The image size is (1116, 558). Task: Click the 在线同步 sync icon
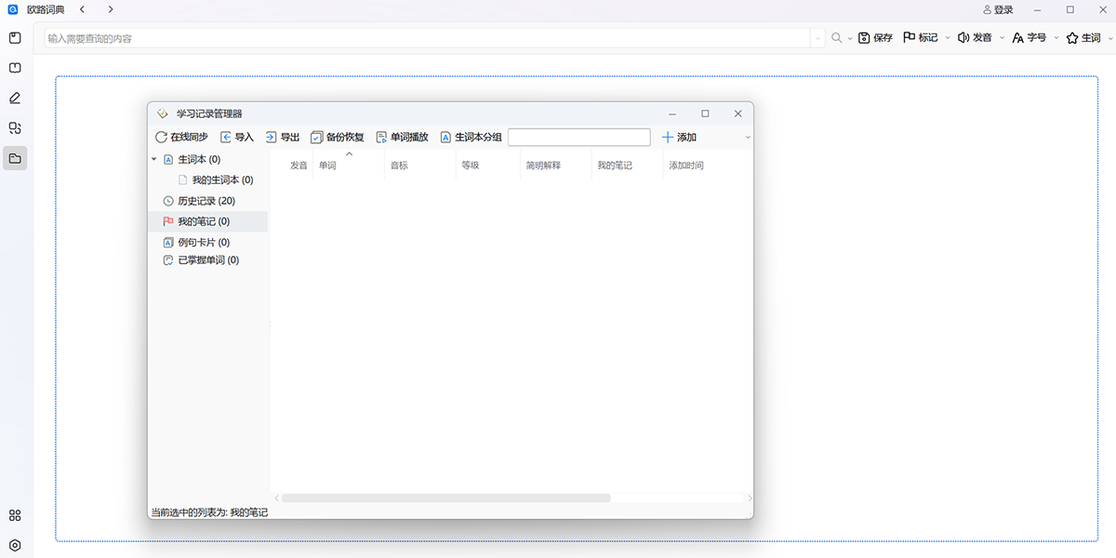click(x=162, y=138)
